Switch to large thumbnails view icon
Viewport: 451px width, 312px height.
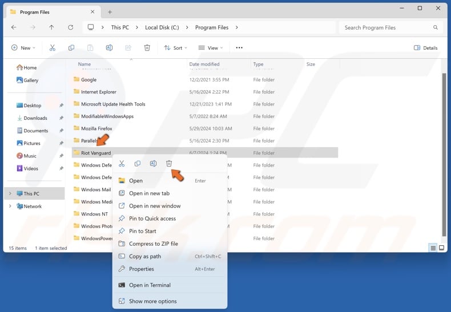(442, 248)
